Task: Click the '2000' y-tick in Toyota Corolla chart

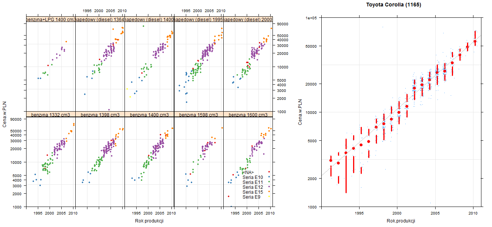Action: point(312,178)
